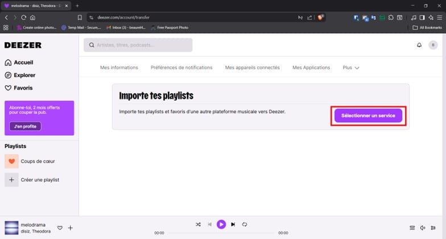The image size is (446, 239).
Task: Click browser home icon
Action: point(33,17)
